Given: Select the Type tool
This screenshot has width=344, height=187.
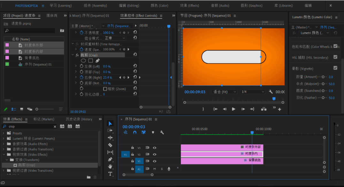Looking at the screenshot, I should [x=110, y=174].
